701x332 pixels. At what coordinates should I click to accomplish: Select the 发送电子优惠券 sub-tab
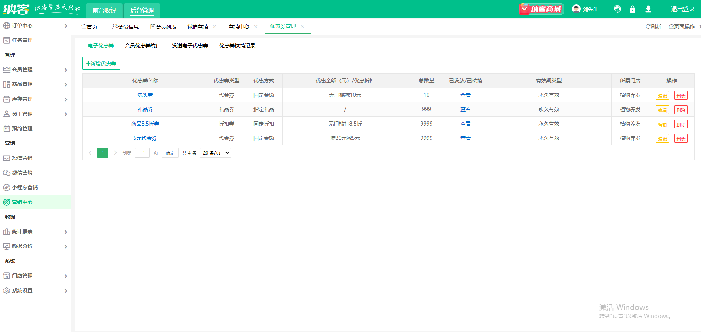[x=190, y=46]
